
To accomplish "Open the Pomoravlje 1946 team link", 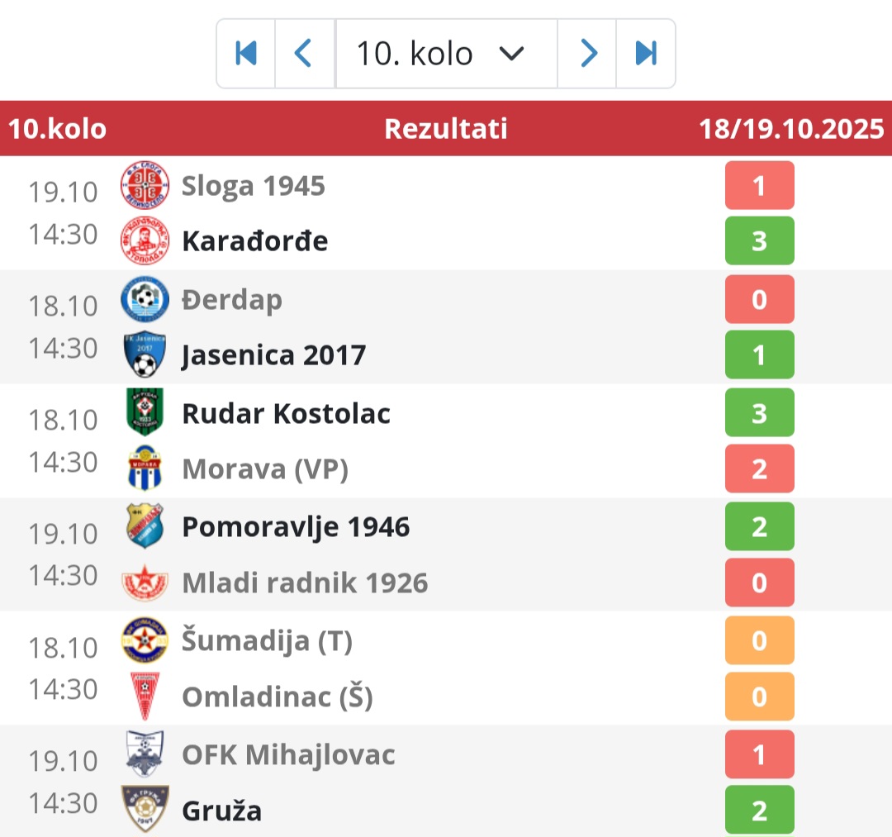I will pos(296,526).
